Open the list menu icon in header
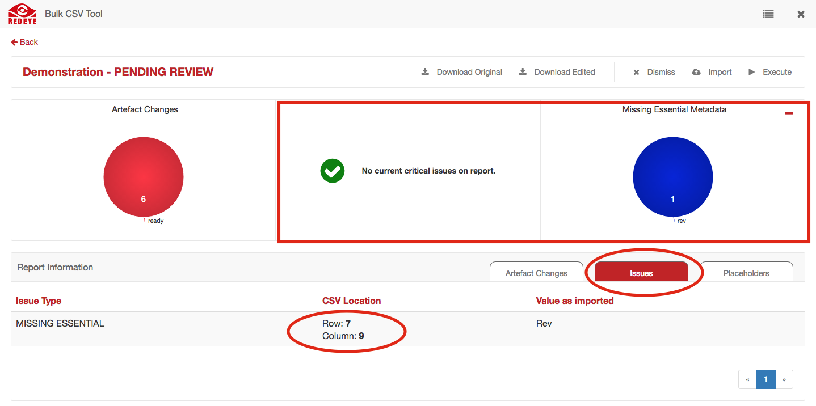 (768, 14)
